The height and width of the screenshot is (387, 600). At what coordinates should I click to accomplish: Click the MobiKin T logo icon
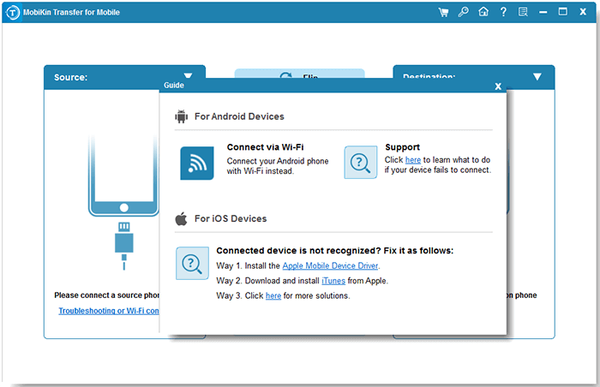point(13,13)
